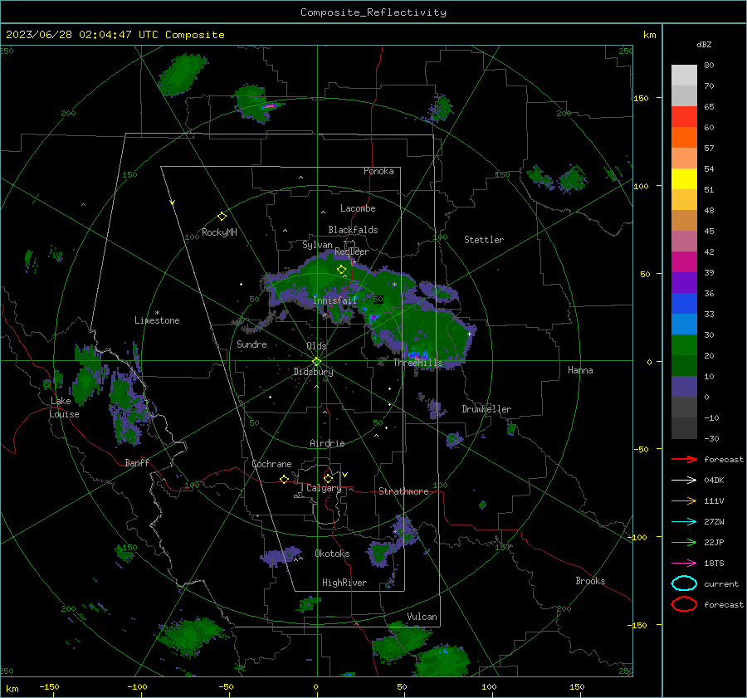Click the HighRiver town label
Screen dimensions: 747x698
coord(344,583)
